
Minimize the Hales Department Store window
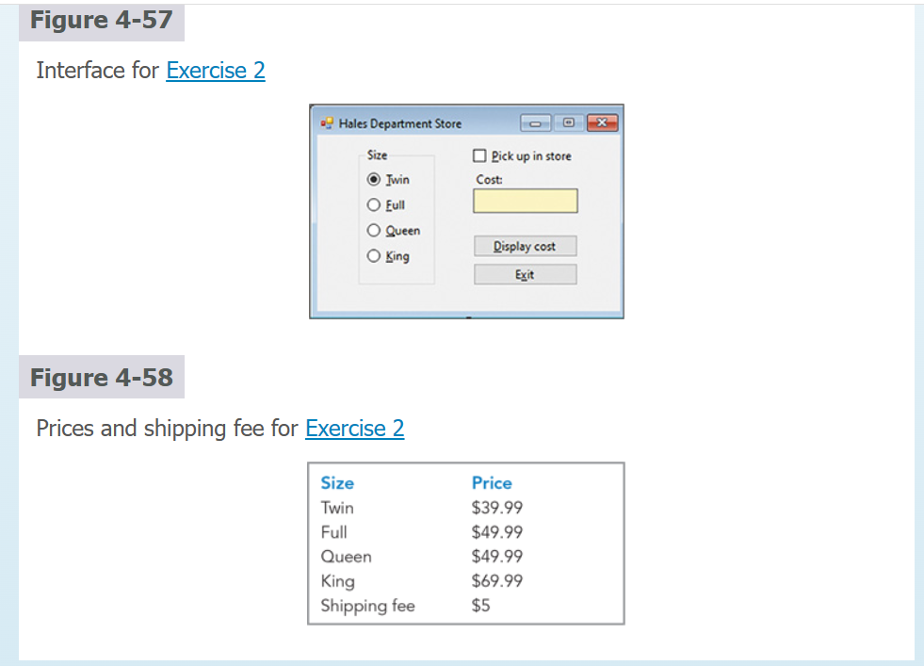(535, 122)
